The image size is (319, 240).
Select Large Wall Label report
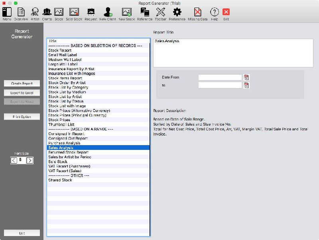(98, 64)
